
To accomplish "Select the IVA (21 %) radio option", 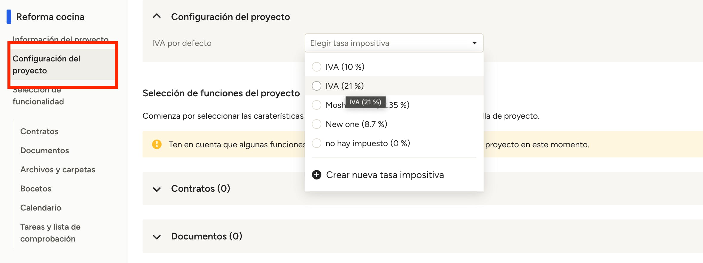I will (x=316, y=86).
